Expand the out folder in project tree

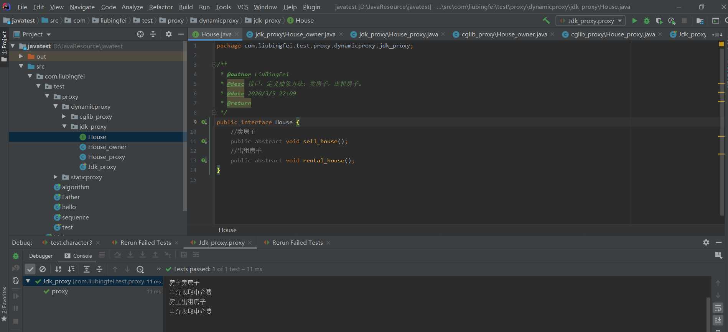coord(21,56)
